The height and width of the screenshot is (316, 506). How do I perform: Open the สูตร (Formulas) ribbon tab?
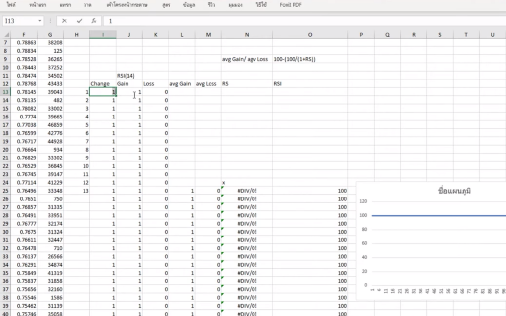pyautogui.click(x=167, y=5)
